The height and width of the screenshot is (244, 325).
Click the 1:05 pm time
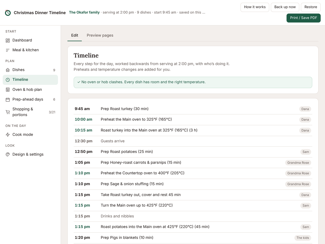click(x=82, y=162)
